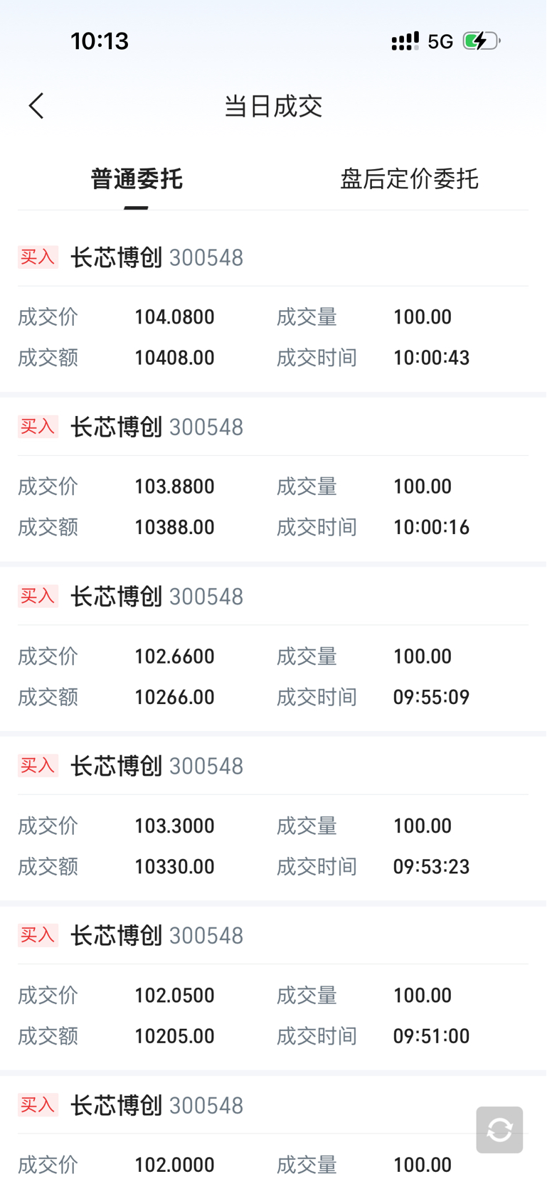Tap 买入 tag on 10:00:16 trade
The height and width of the screenshot is (1184, 547).
[38, 427]
